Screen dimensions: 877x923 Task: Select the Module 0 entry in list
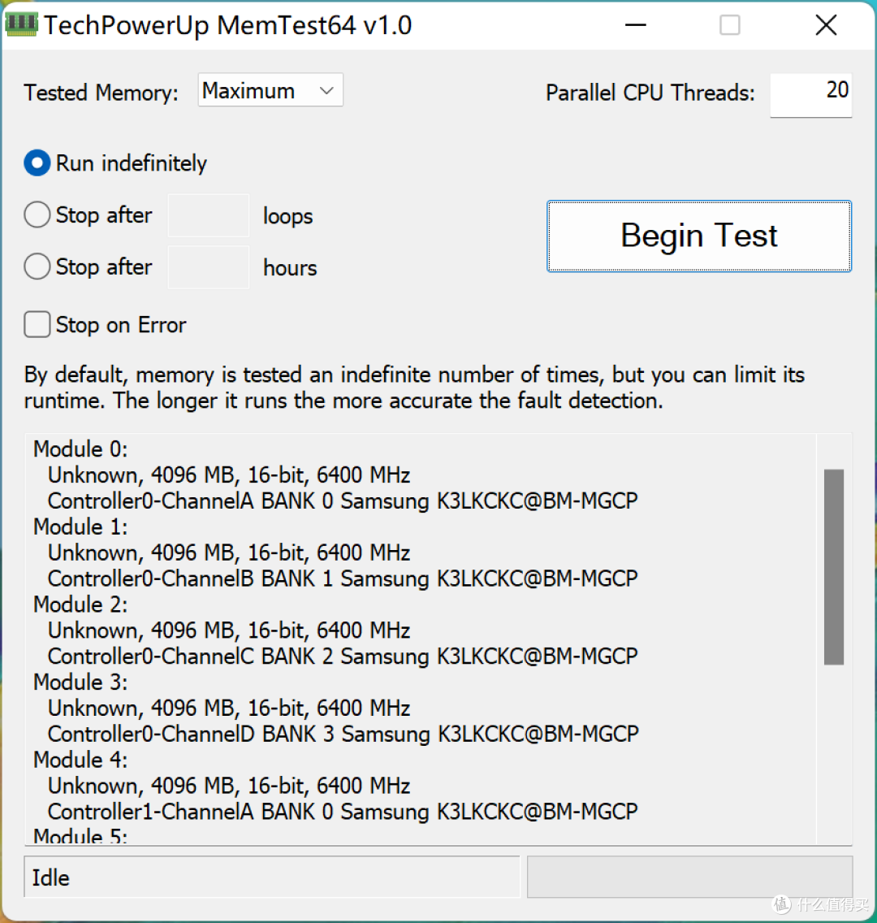click(80, 449)
